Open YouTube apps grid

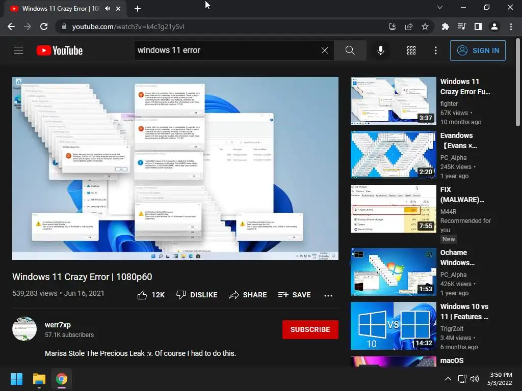tap(411, 50)
